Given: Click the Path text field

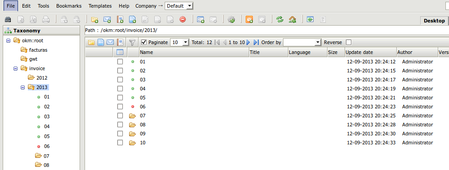Looking at the screenshot, I should point(267,30).
